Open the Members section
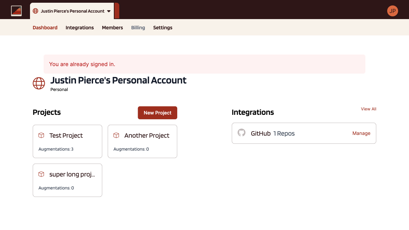Image resolution: width=409 pixels, height=230 pixels. pyautogui.click(x=112, y=28)
